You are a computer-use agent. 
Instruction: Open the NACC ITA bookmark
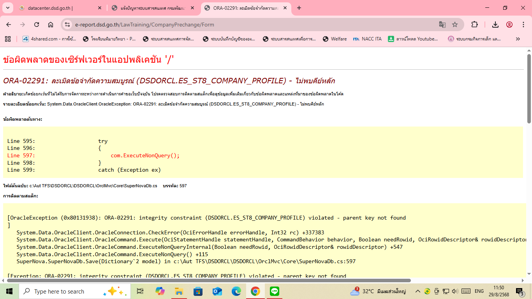367,39
